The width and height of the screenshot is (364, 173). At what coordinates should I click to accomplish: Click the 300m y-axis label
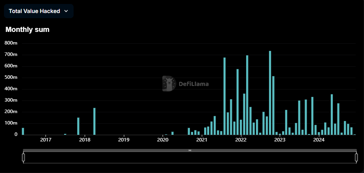click(11, 100)
